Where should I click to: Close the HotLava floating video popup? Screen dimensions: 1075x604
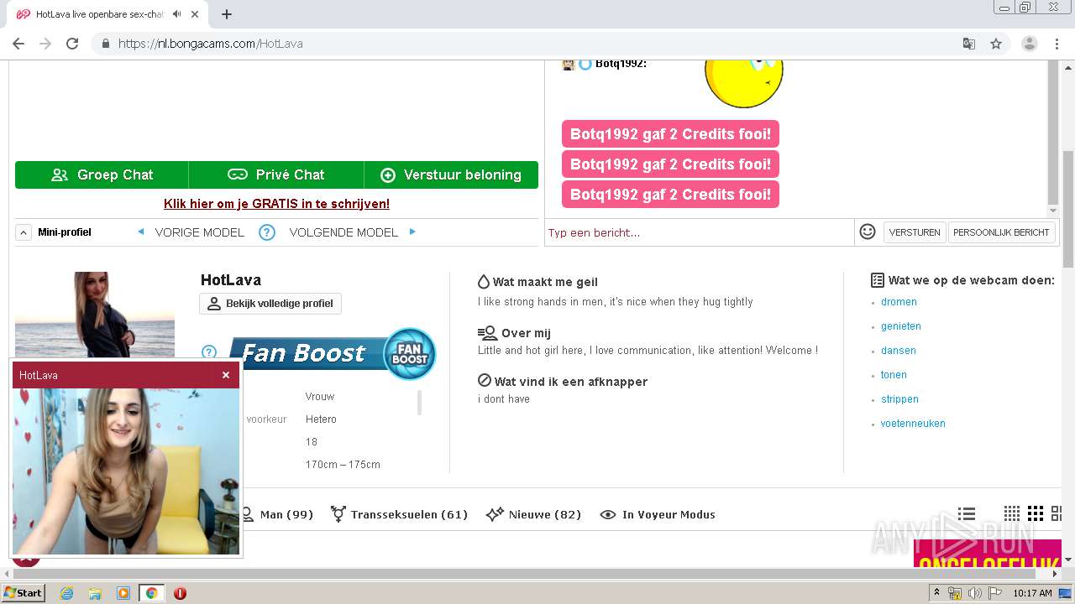point(226,375)
